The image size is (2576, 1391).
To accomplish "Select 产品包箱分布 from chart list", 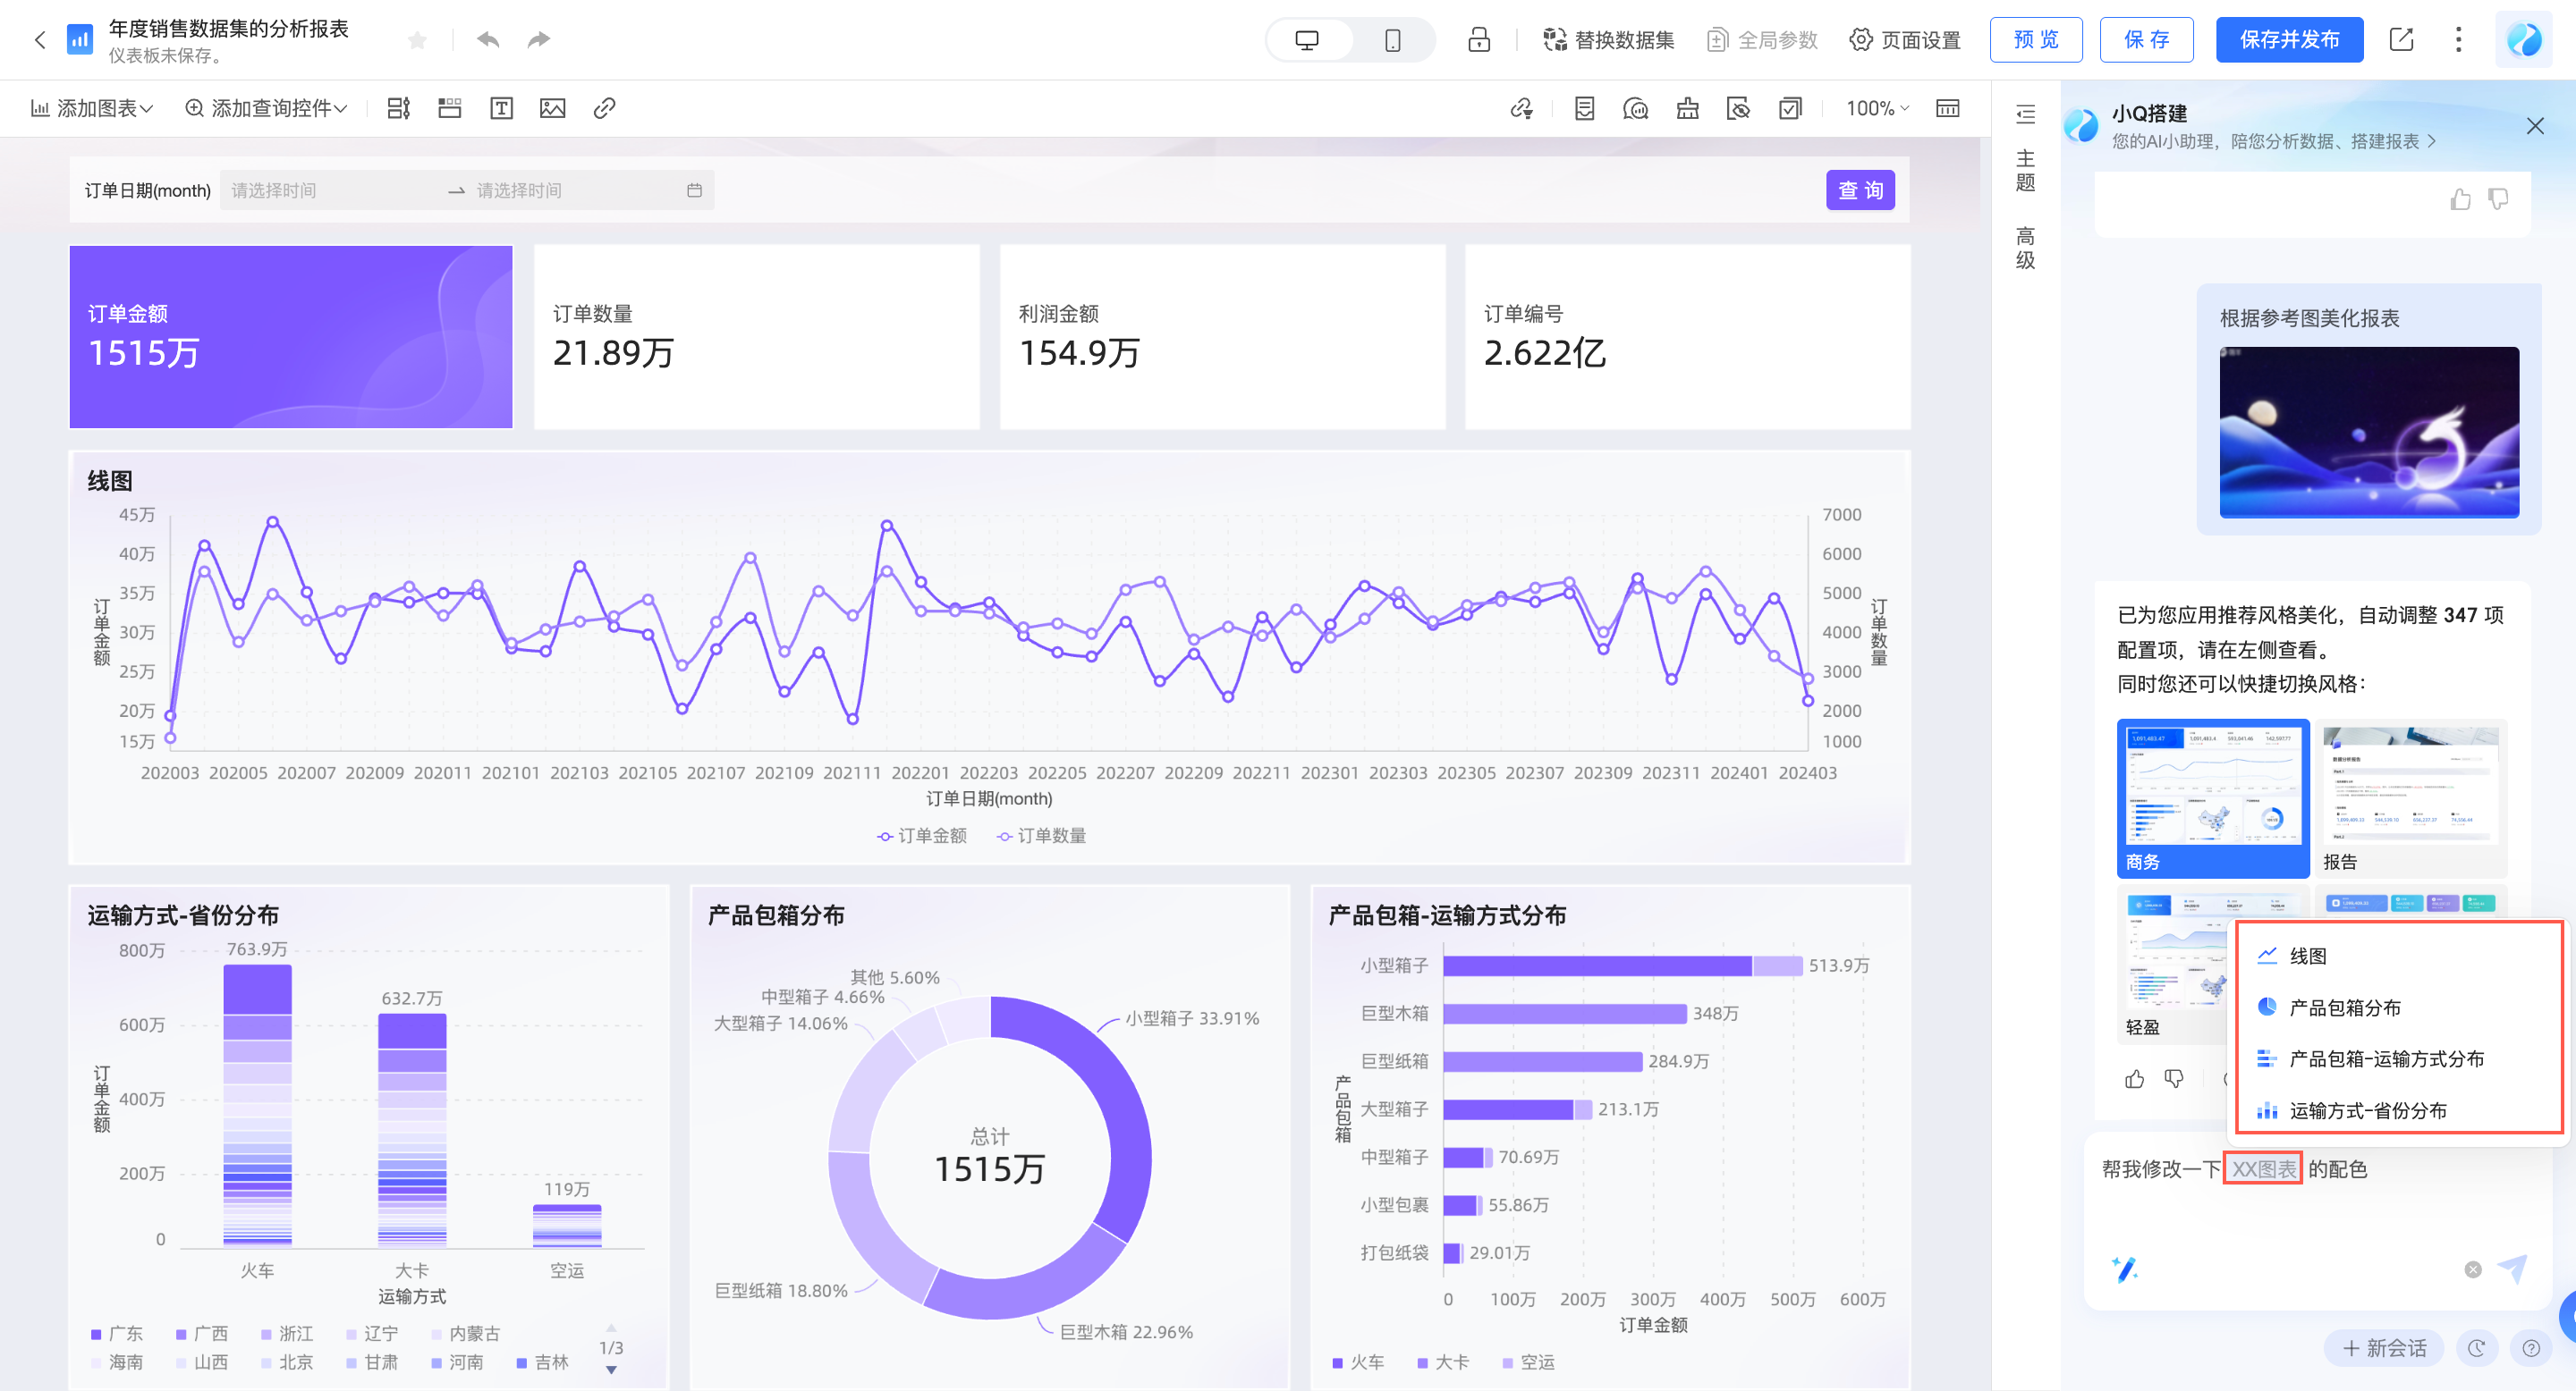I will (x=2344, y=1007).
